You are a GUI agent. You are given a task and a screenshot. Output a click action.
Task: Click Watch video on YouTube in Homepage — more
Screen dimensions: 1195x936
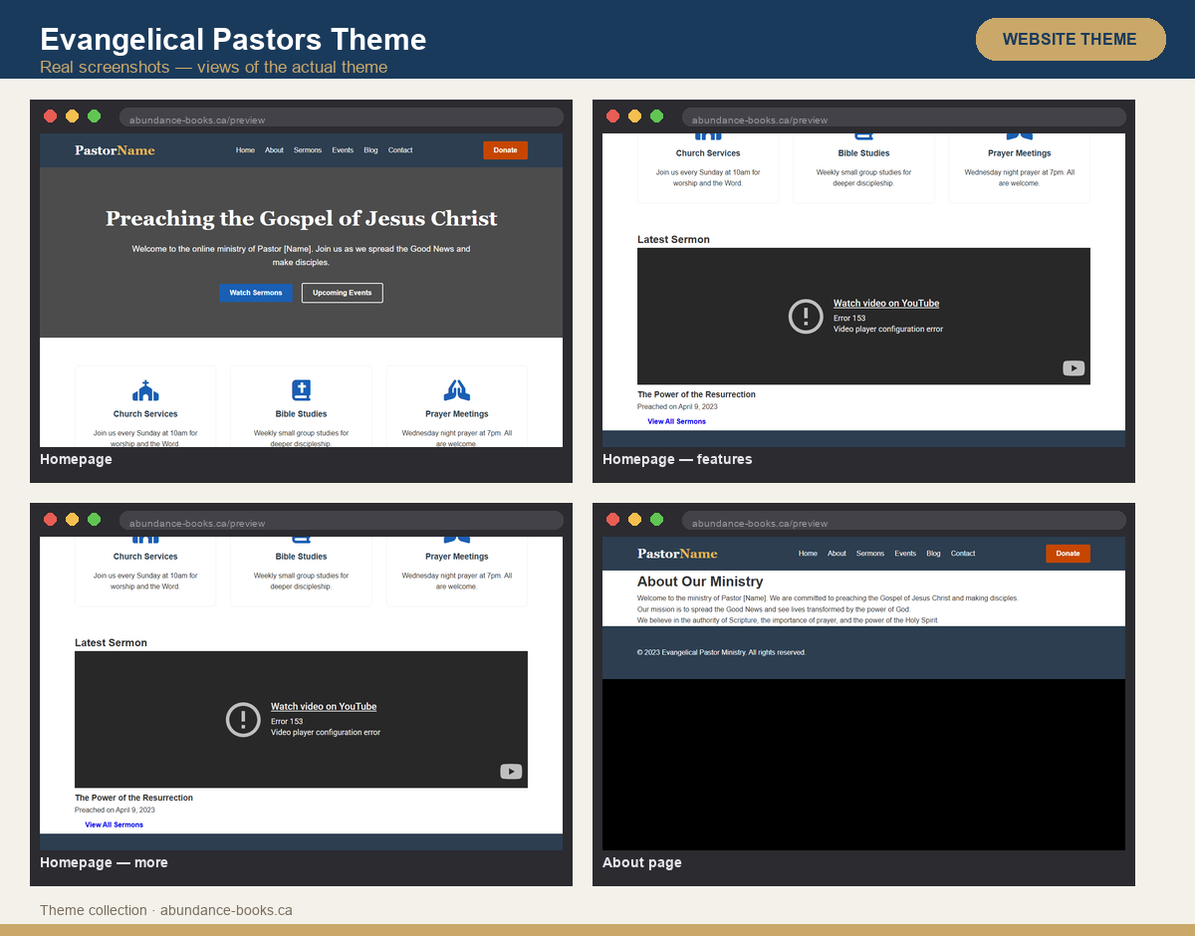tap(324, 707)
